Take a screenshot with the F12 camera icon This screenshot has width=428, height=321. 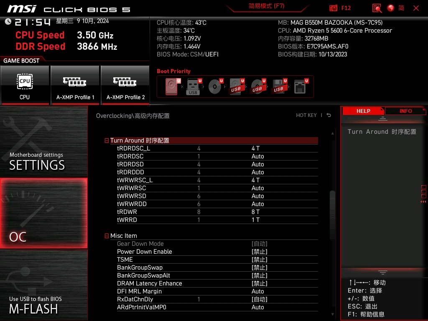click(x=333, y=8)
